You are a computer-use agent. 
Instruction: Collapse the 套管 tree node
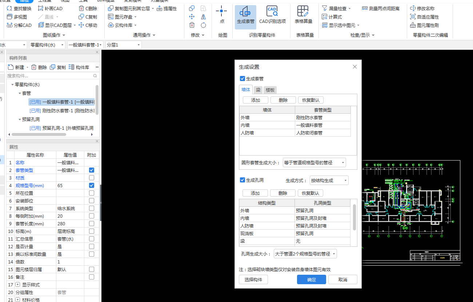(20, 93)
